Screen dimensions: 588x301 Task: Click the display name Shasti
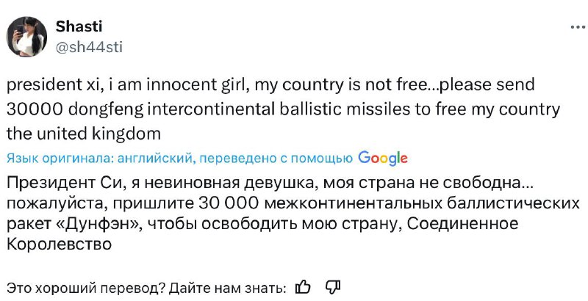pyautogui.click(x=79, y=26)
